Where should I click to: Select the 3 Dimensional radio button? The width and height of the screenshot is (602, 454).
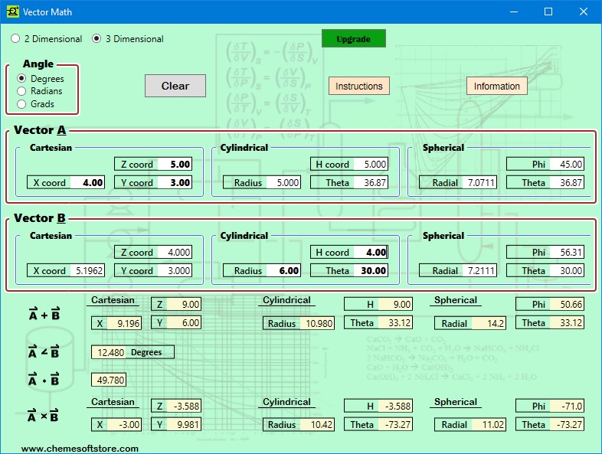[97, 39]
